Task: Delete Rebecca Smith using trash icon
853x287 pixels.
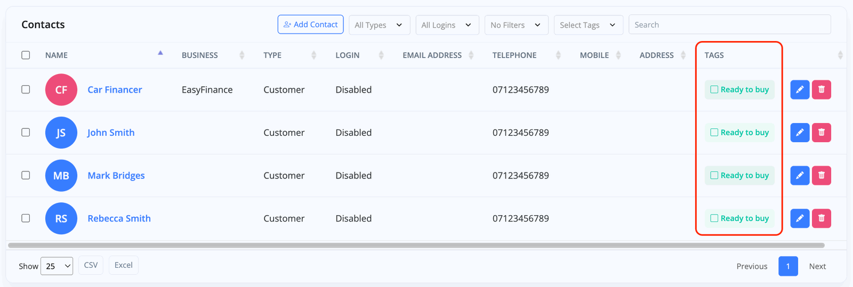Action: click(x=821, y=218)
